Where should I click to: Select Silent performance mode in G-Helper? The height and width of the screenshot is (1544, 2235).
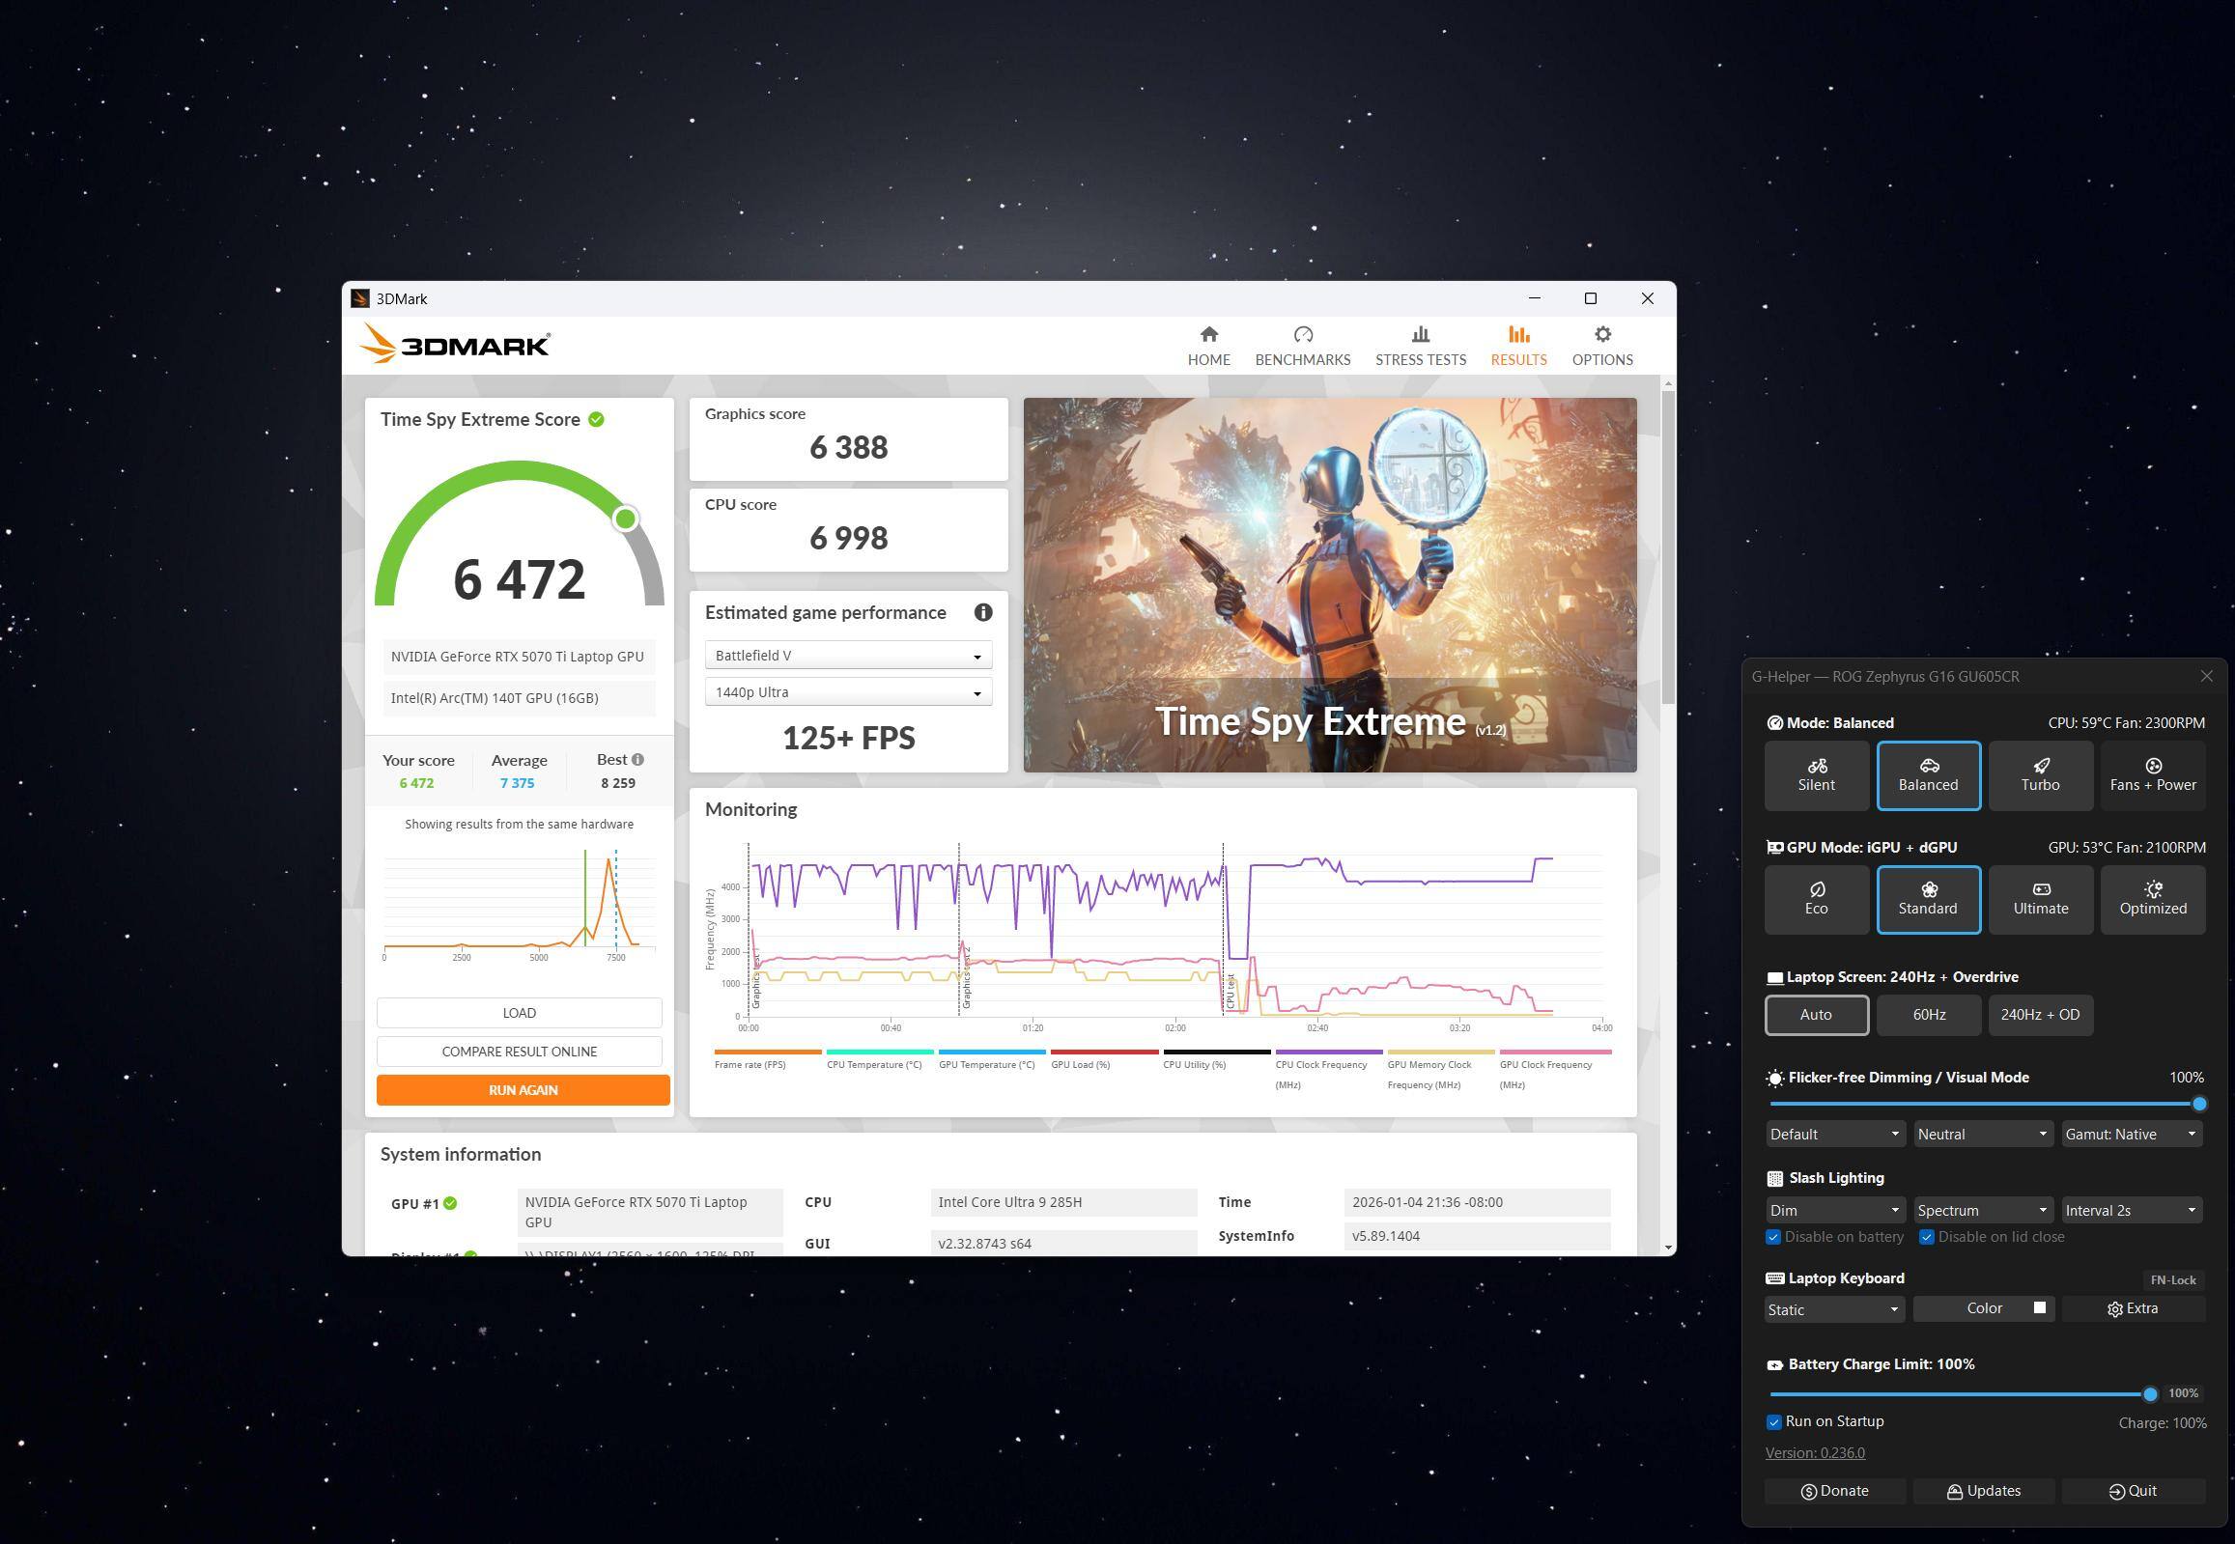pyautogui.click(x=1816, y=775)
